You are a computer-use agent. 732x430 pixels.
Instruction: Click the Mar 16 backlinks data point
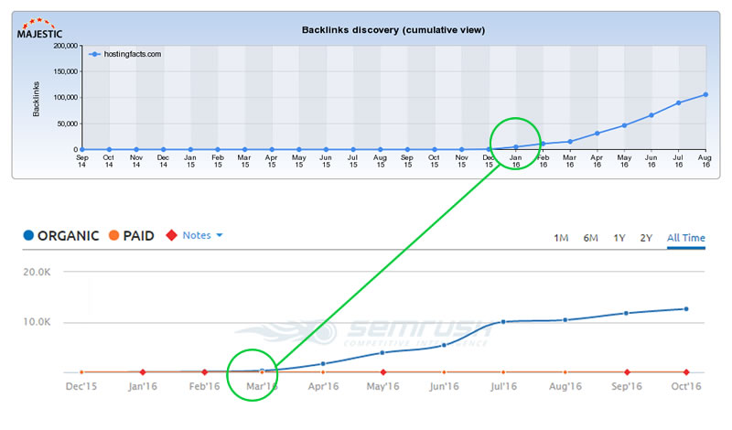coord(570,142)
